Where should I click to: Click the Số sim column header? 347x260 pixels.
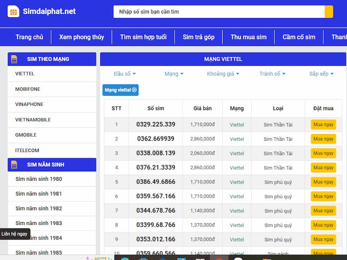156,108
